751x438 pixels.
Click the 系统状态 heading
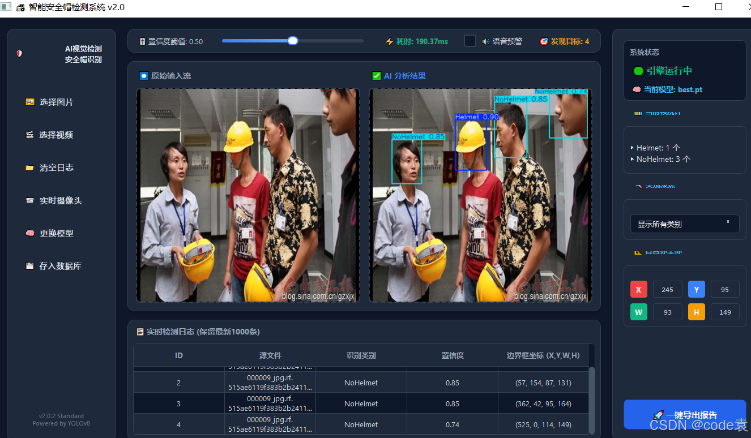[x=645, y=52]
